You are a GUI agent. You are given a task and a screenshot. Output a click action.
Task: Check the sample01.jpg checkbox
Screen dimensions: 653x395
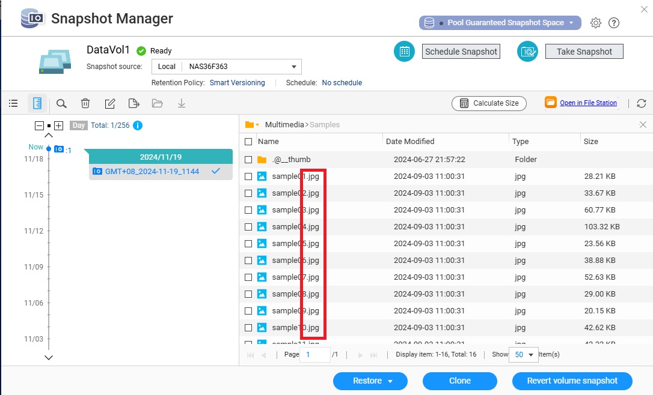coord(248,176)
